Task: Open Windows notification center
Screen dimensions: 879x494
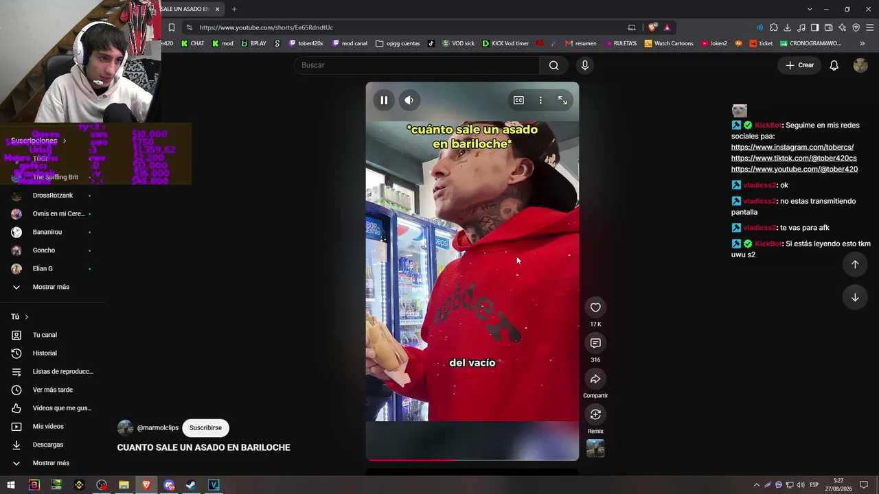Action: coord(864,485)
